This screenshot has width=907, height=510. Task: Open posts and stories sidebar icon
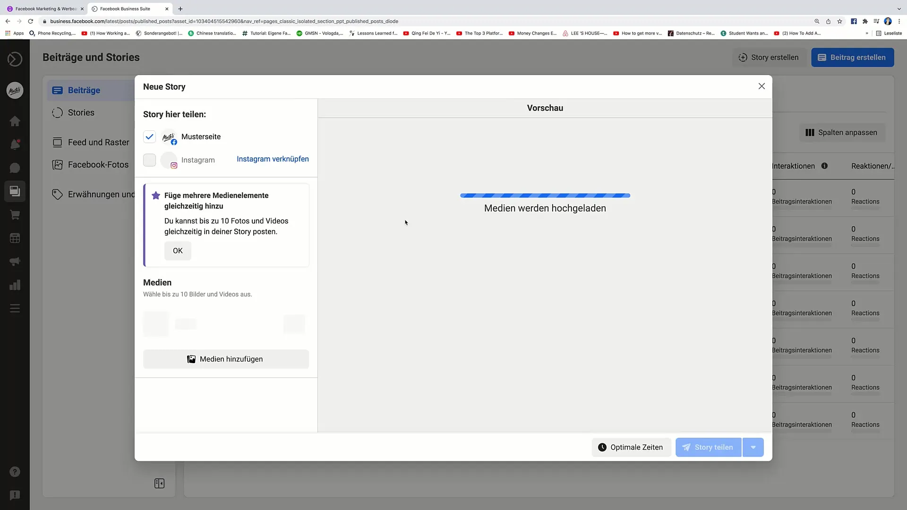[x=15, y=191]
